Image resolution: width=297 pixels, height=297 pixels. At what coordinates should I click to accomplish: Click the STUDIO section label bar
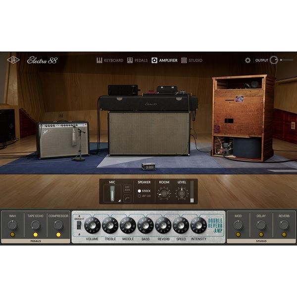[x=261, y=241]
